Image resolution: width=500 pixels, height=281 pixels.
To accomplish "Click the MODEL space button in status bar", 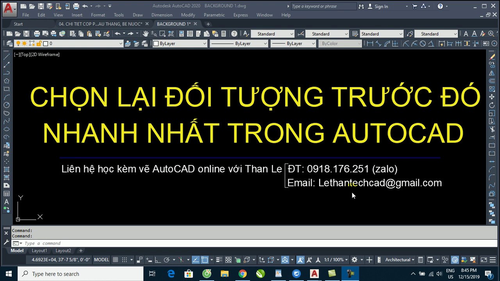I will [x=102, y=260].
